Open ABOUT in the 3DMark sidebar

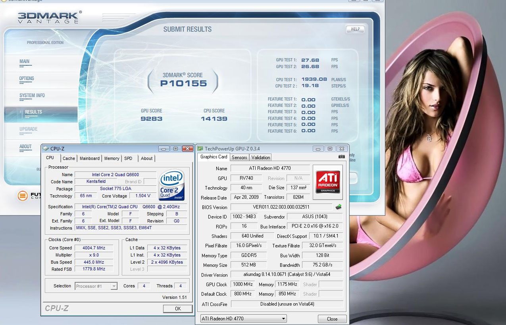(x=25, y=146)
